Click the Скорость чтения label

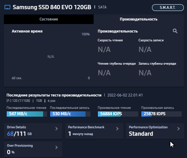[110, 40]
